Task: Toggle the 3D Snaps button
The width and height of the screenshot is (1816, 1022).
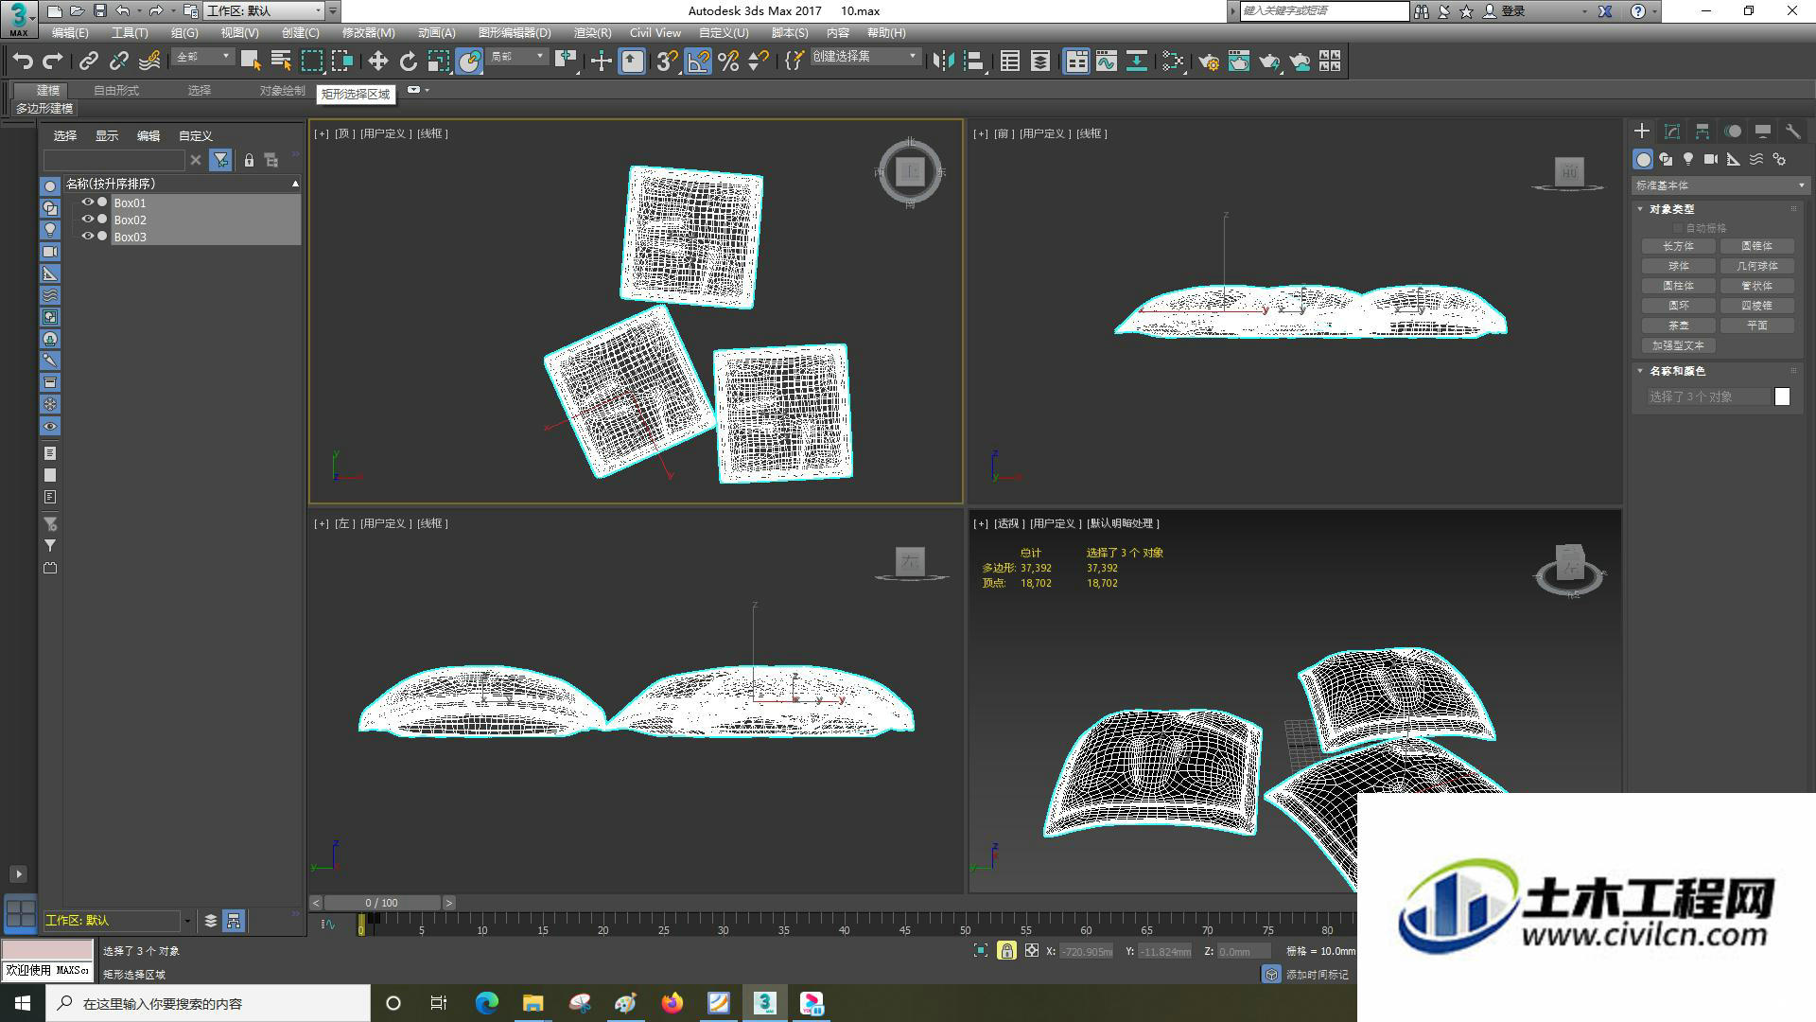Action: [667, 62]
